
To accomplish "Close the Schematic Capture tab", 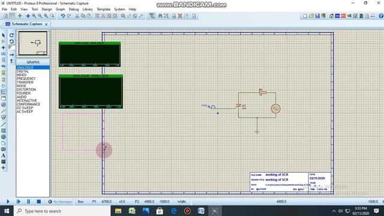I will pos(46,24).
